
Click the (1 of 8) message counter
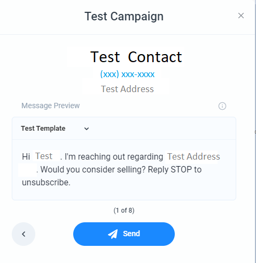tap(124, 211)
